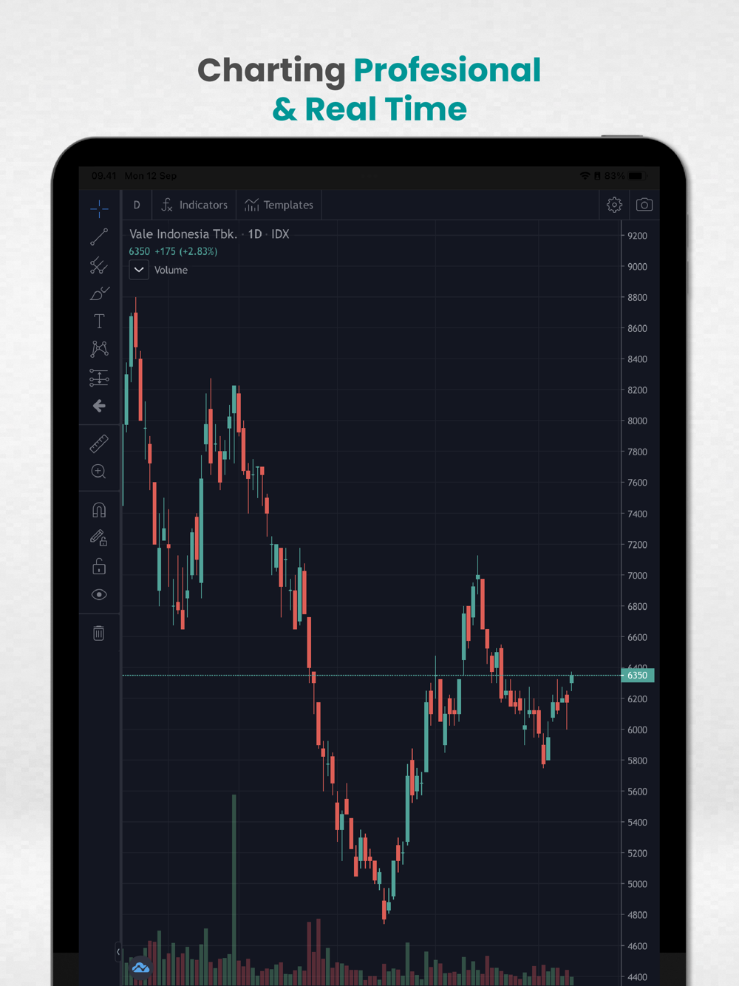
Task: Tap the Wi-Fi status icon
Action: (585, 176)
